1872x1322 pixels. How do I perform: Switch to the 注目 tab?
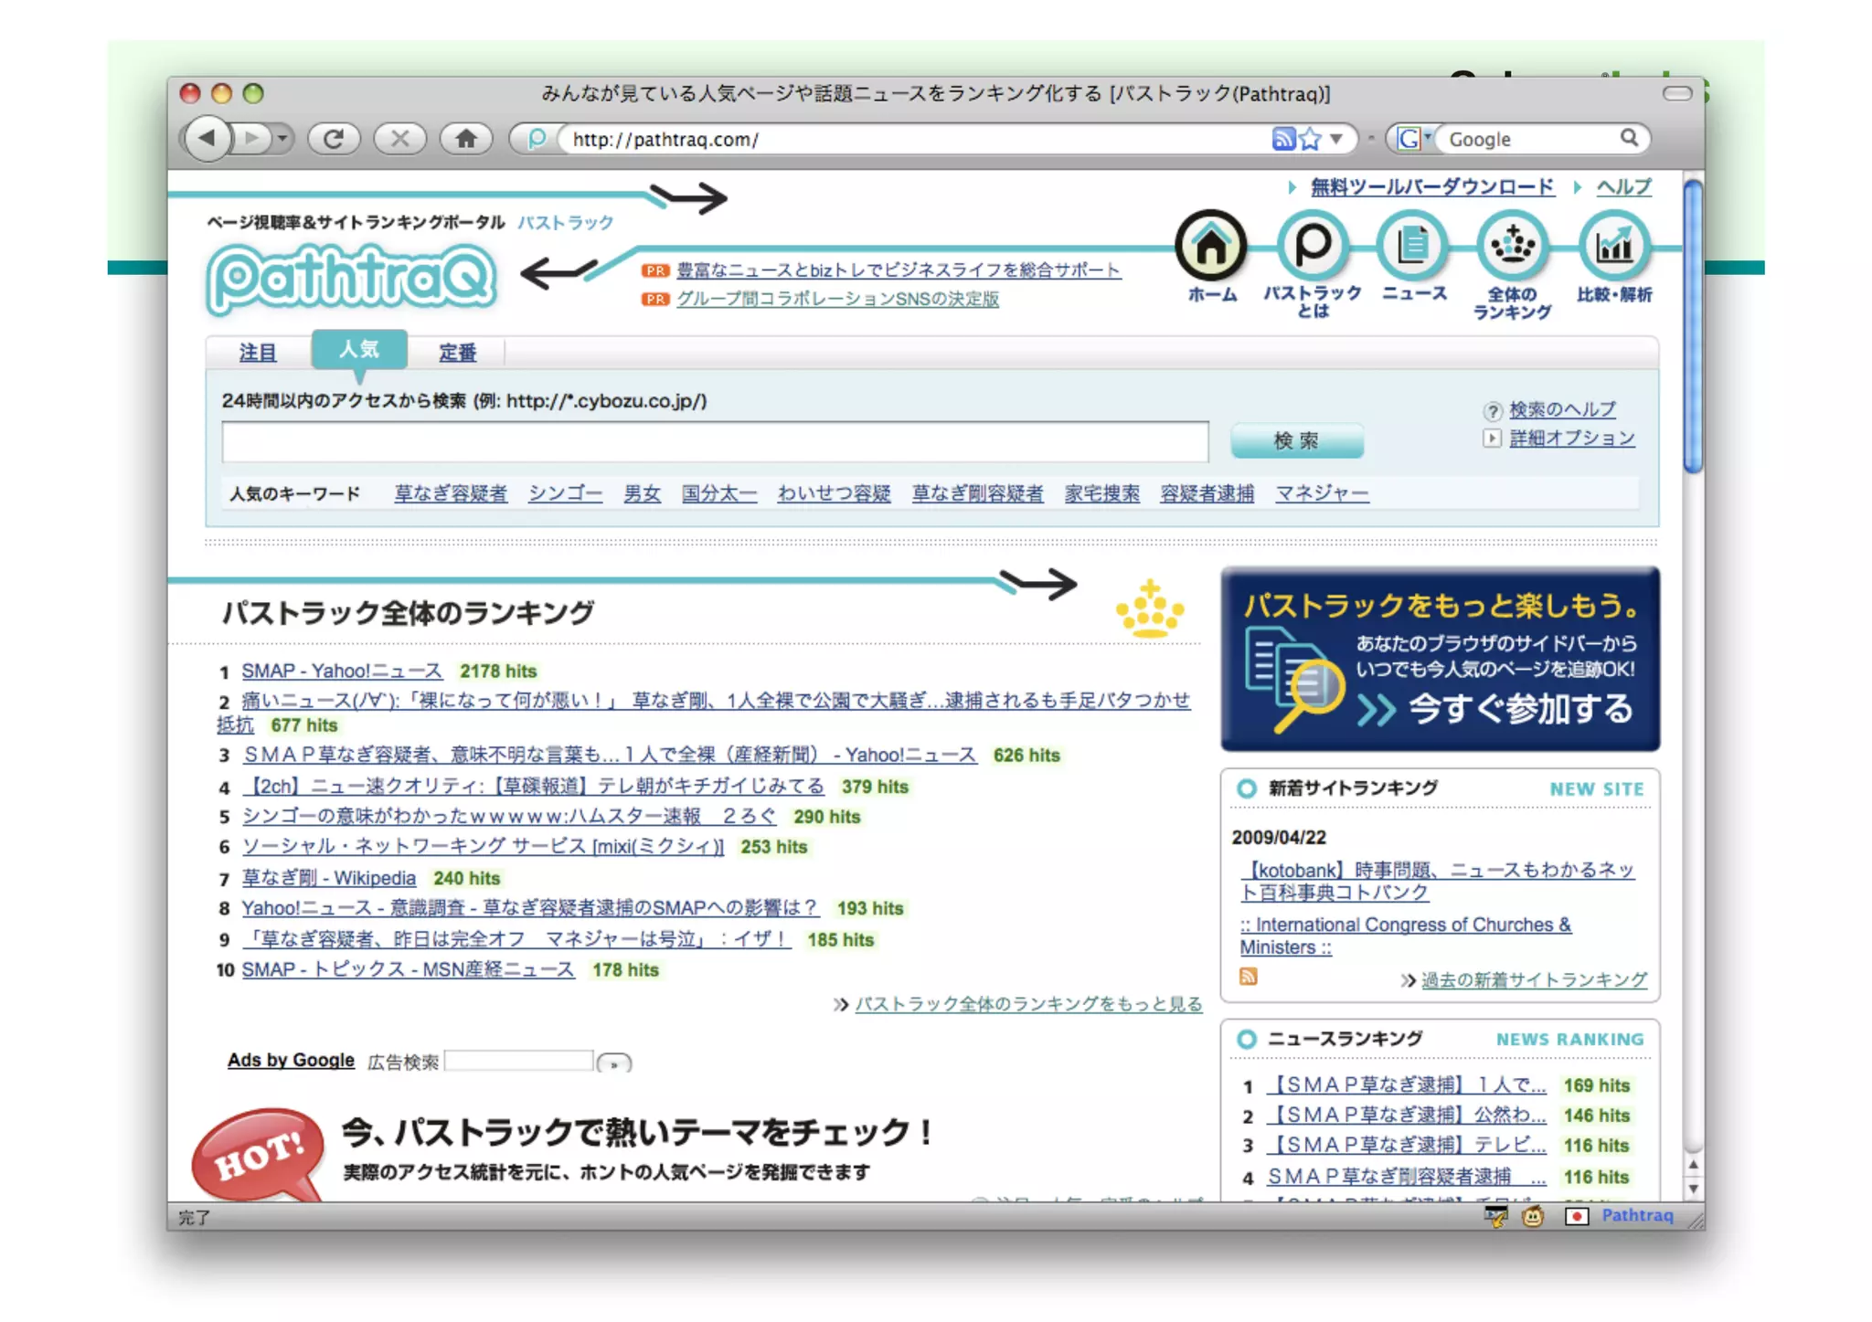tap(258, 353)
